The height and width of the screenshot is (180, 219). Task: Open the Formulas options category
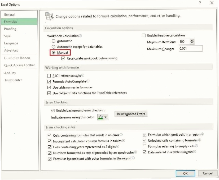tap(19, 22)
